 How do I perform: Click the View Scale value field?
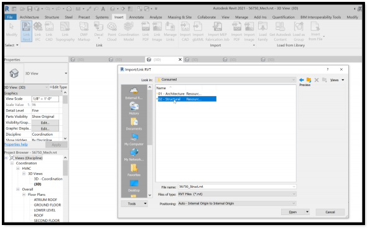pos(45,99)
